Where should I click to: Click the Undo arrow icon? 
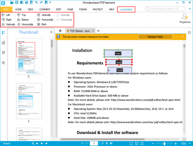36,2
